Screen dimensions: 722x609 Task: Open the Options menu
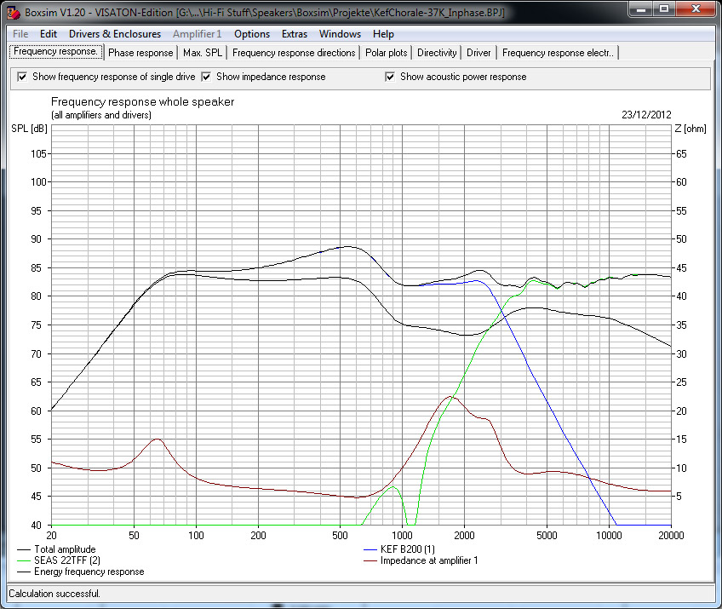252,34
